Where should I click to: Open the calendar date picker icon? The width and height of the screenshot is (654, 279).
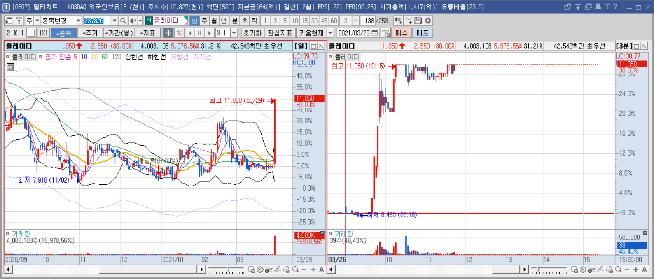coord(375,33)
